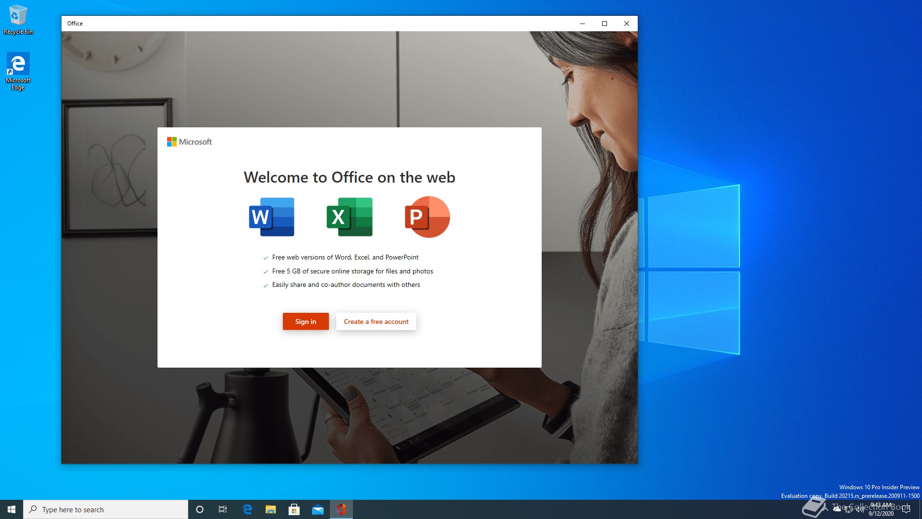Image resolution: width=922 pixels, height=519 pixels.
Task: Choose Create a free account
Action: pyautogui.click(x=376, y=321)
